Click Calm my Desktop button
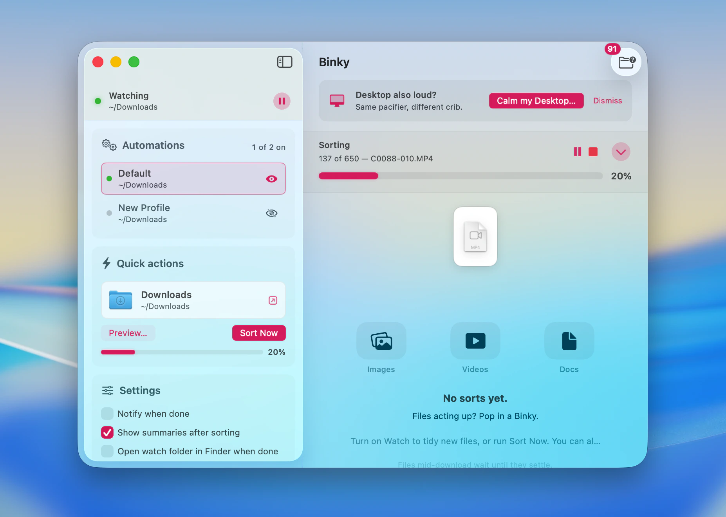 536,101
